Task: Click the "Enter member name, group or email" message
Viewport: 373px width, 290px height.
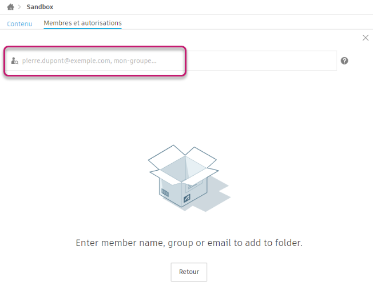Action: pos(189,243)
